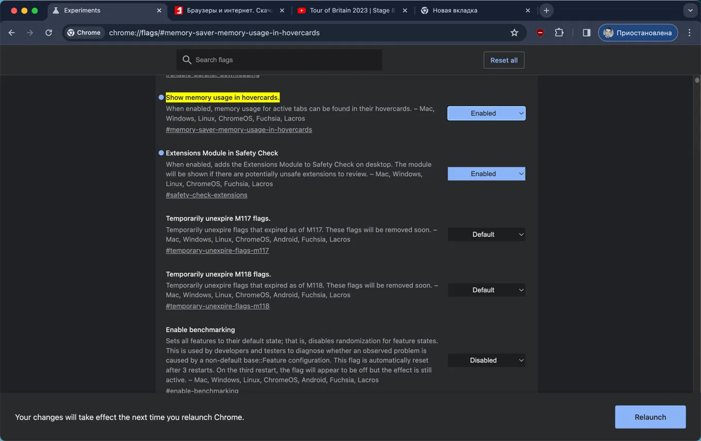Open a new tab with plus button

click(x=546, y=10)
